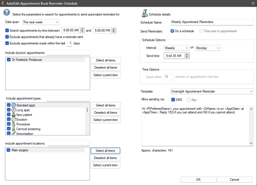Click the Cervical screening icon
257x186 pixels.
(14, 129)
